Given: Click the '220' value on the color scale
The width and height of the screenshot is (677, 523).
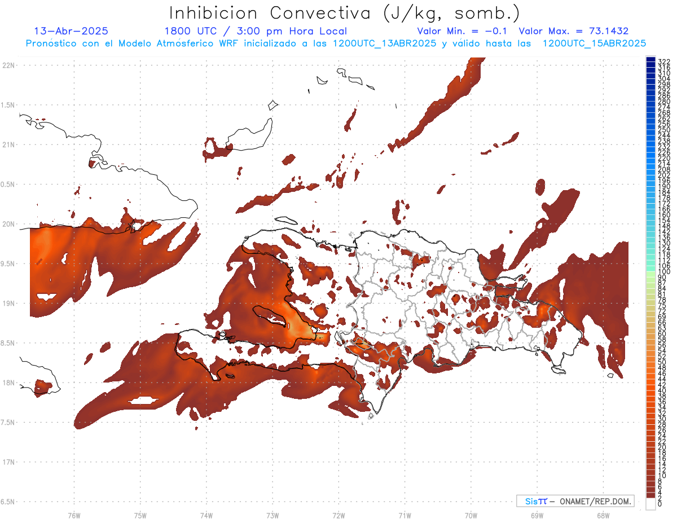Looking at the screenshot, I should 664,158.
